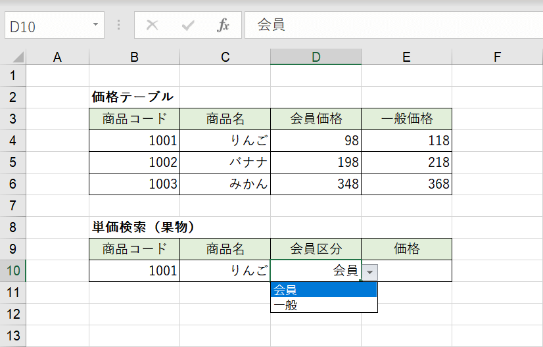This screenshot has height=347, width=543.
Task: Click the りんご cell in row 10
Action: click(x=225, y=271)
